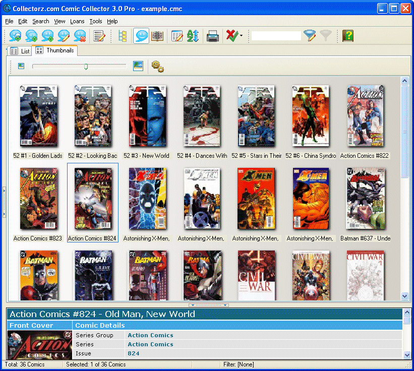Image resolution: width=414 pixels, height=371 pixels.
Task: Open the Search menu
Action: (x=41, y=21)
